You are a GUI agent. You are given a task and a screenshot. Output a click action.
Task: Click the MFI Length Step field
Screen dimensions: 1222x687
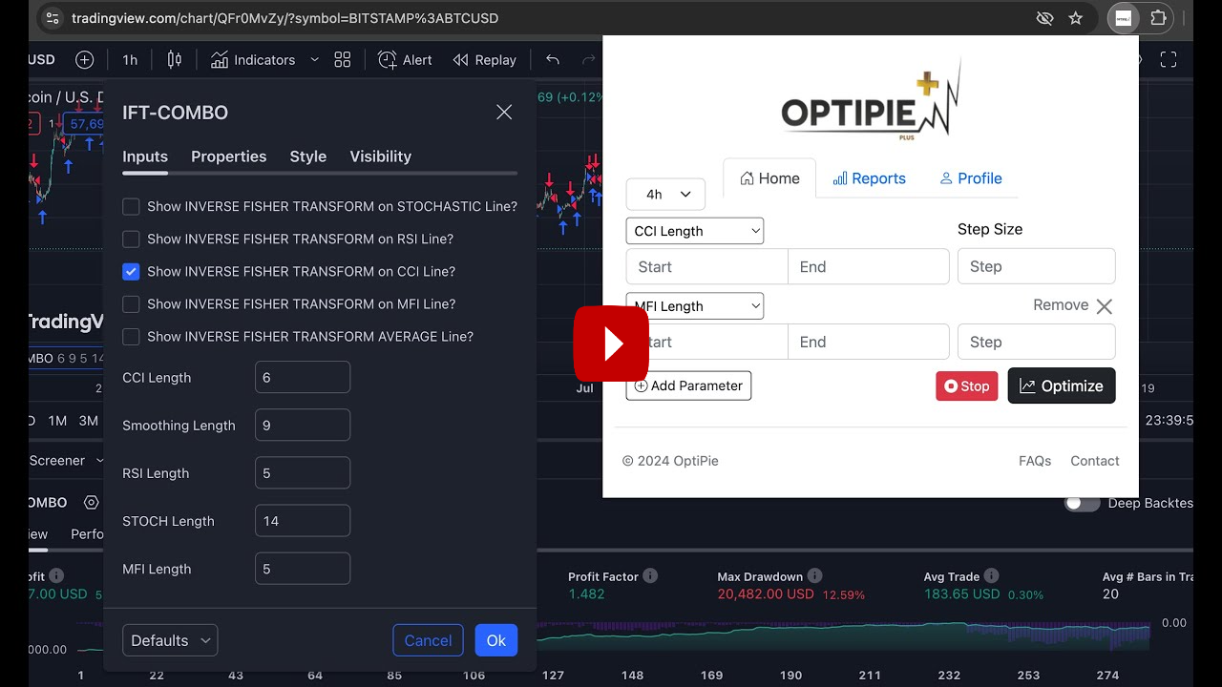click(1037, 342)
